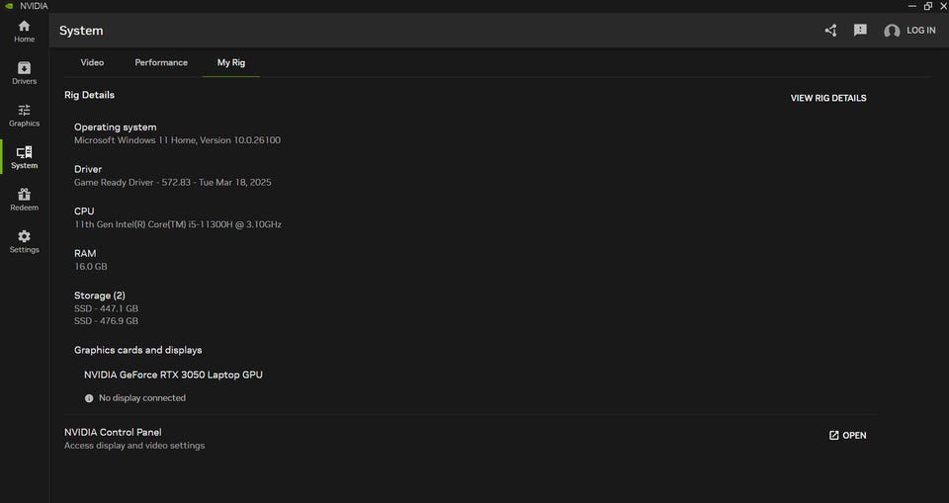The width and height of the screenshot is (949, 503).
Task: Open the Home page from sidebar
Action: [24, 32]
